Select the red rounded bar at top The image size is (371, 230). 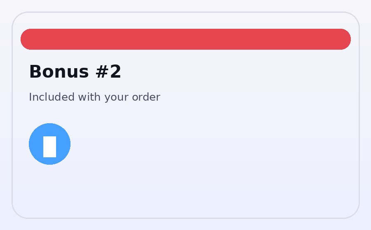185,39
